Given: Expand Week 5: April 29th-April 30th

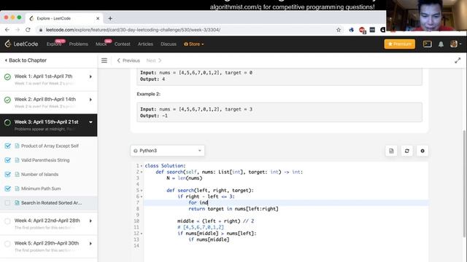Looking at the screenshot, I should click(90, 243).
